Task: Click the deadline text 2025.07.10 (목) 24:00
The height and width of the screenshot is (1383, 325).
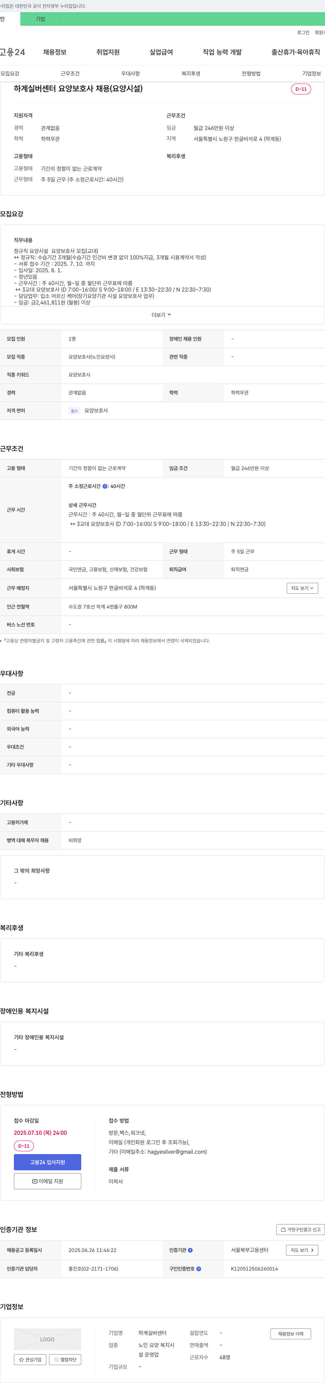Action: click(x=40, y=1133)
